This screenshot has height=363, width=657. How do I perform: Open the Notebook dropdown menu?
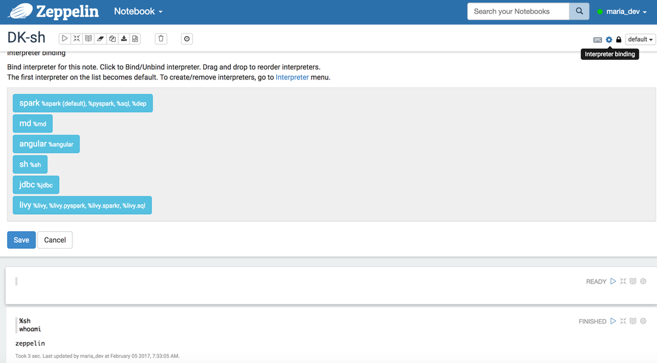pos(138,11)
